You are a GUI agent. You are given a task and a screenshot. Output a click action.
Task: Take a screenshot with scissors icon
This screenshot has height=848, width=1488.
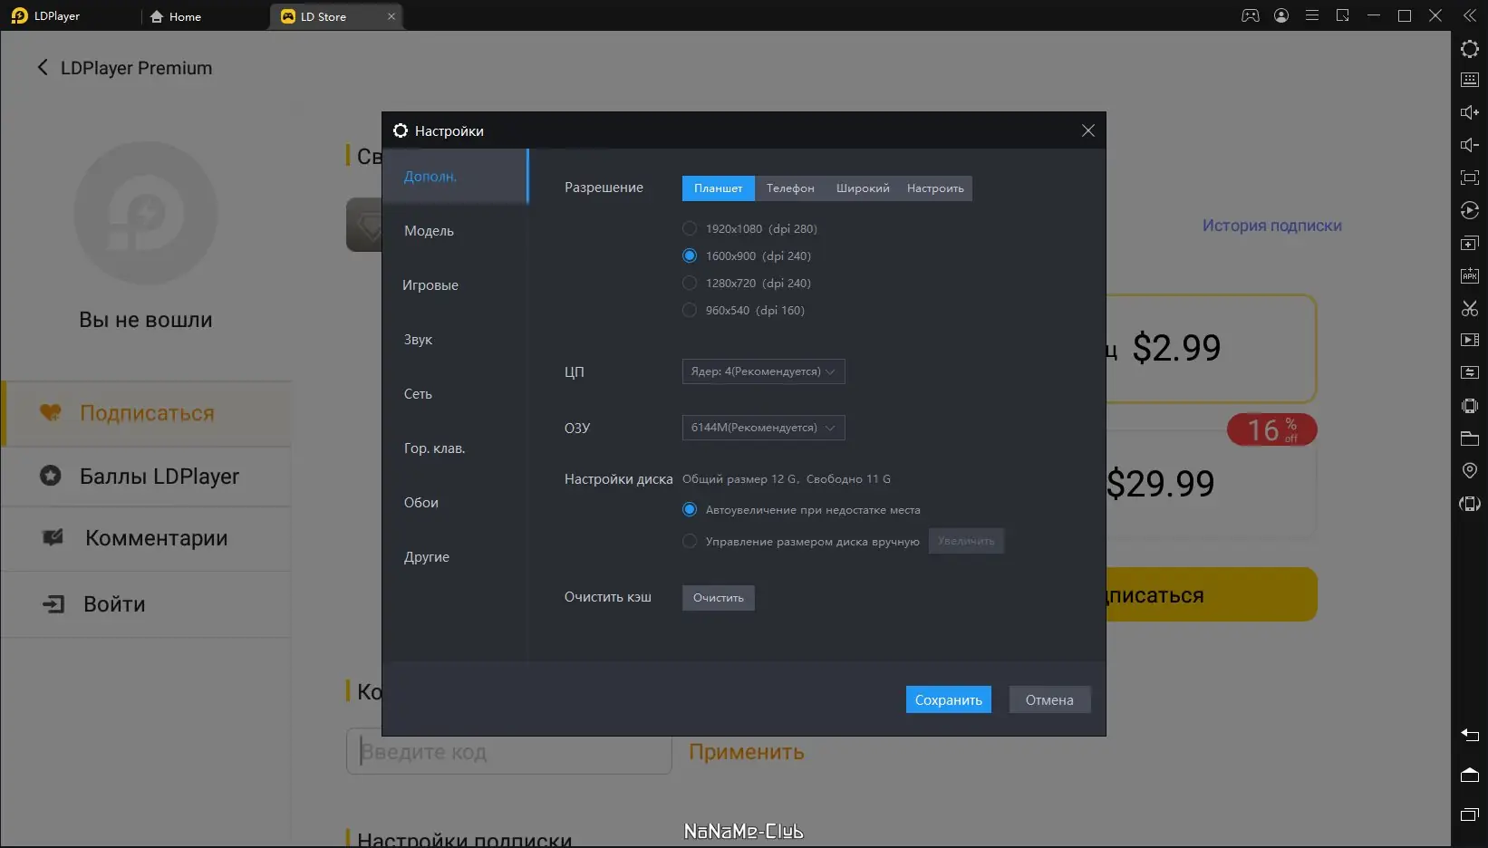pyautogui.click(x=1470, y=308)
